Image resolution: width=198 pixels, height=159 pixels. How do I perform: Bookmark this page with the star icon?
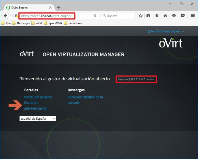(141, 16)
